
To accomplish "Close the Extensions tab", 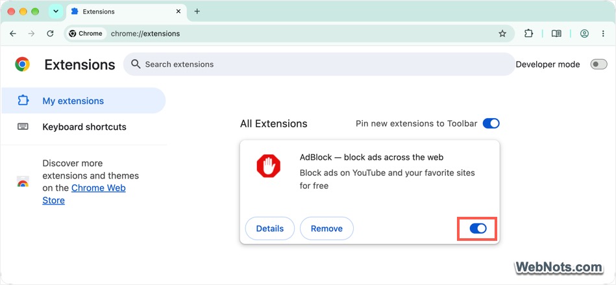I will (179, 12).
